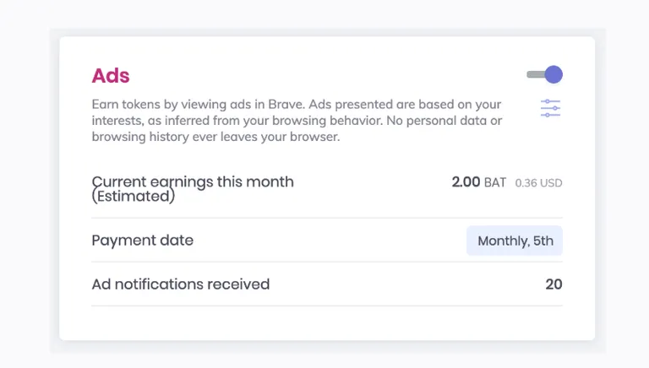Click the 0.36 USD converted value

[538, 183]
